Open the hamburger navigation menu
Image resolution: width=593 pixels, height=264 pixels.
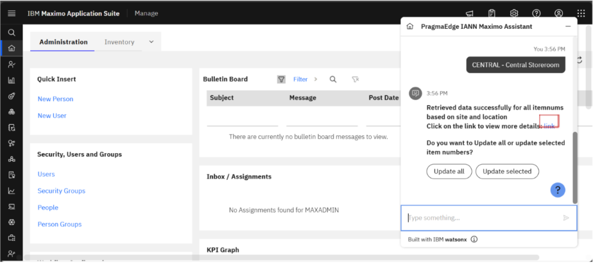[x=12, y=13]
